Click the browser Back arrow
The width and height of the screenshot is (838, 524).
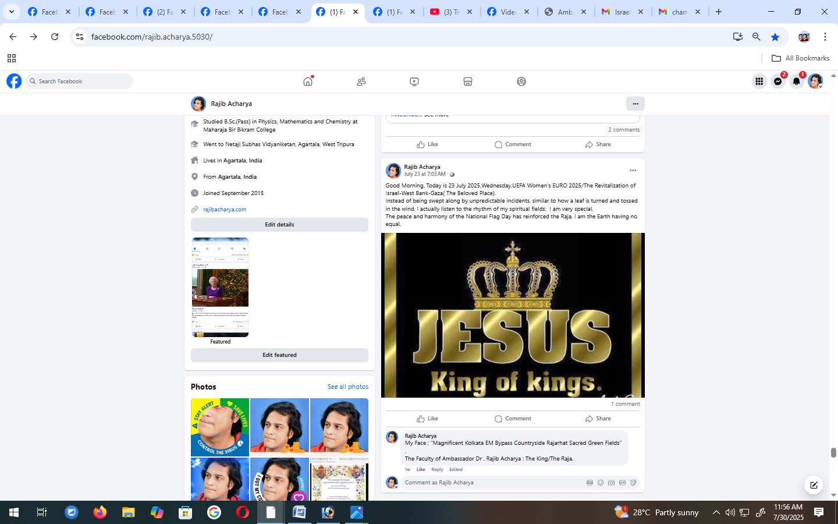[13, 37]
